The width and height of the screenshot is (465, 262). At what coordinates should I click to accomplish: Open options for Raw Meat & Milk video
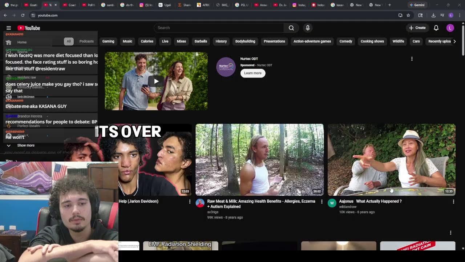point(322,202)
